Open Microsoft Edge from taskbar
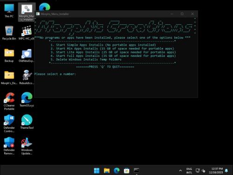Image resolution: width=233 pixels, height=175 pixels. (x=116, y=170)
